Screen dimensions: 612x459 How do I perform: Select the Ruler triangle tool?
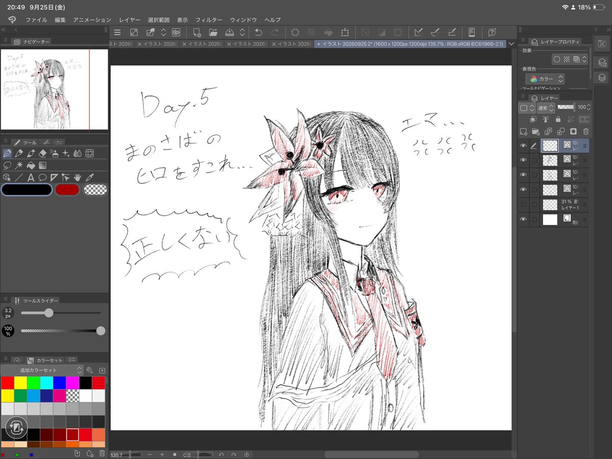54,178
